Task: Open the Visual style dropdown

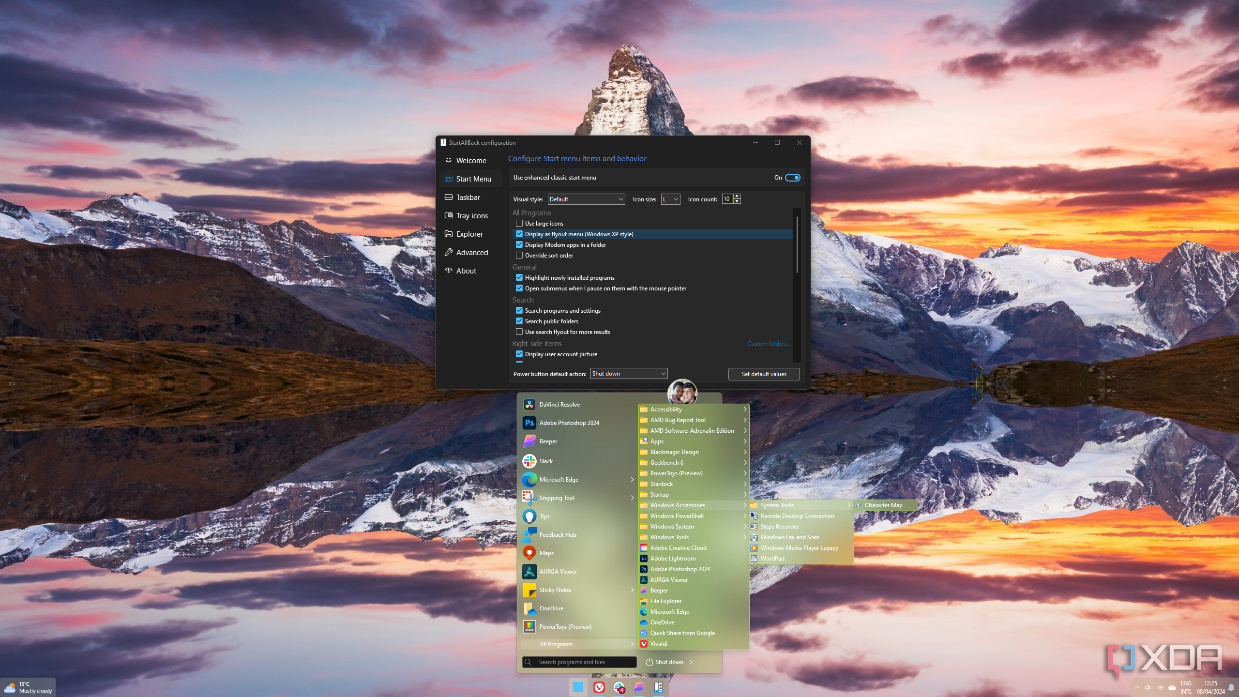Action: point(586,199)
